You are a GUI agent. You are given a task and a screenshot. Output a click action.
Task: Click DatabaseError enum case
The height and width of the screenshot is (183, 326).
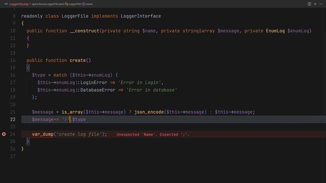tap(98, 90)
